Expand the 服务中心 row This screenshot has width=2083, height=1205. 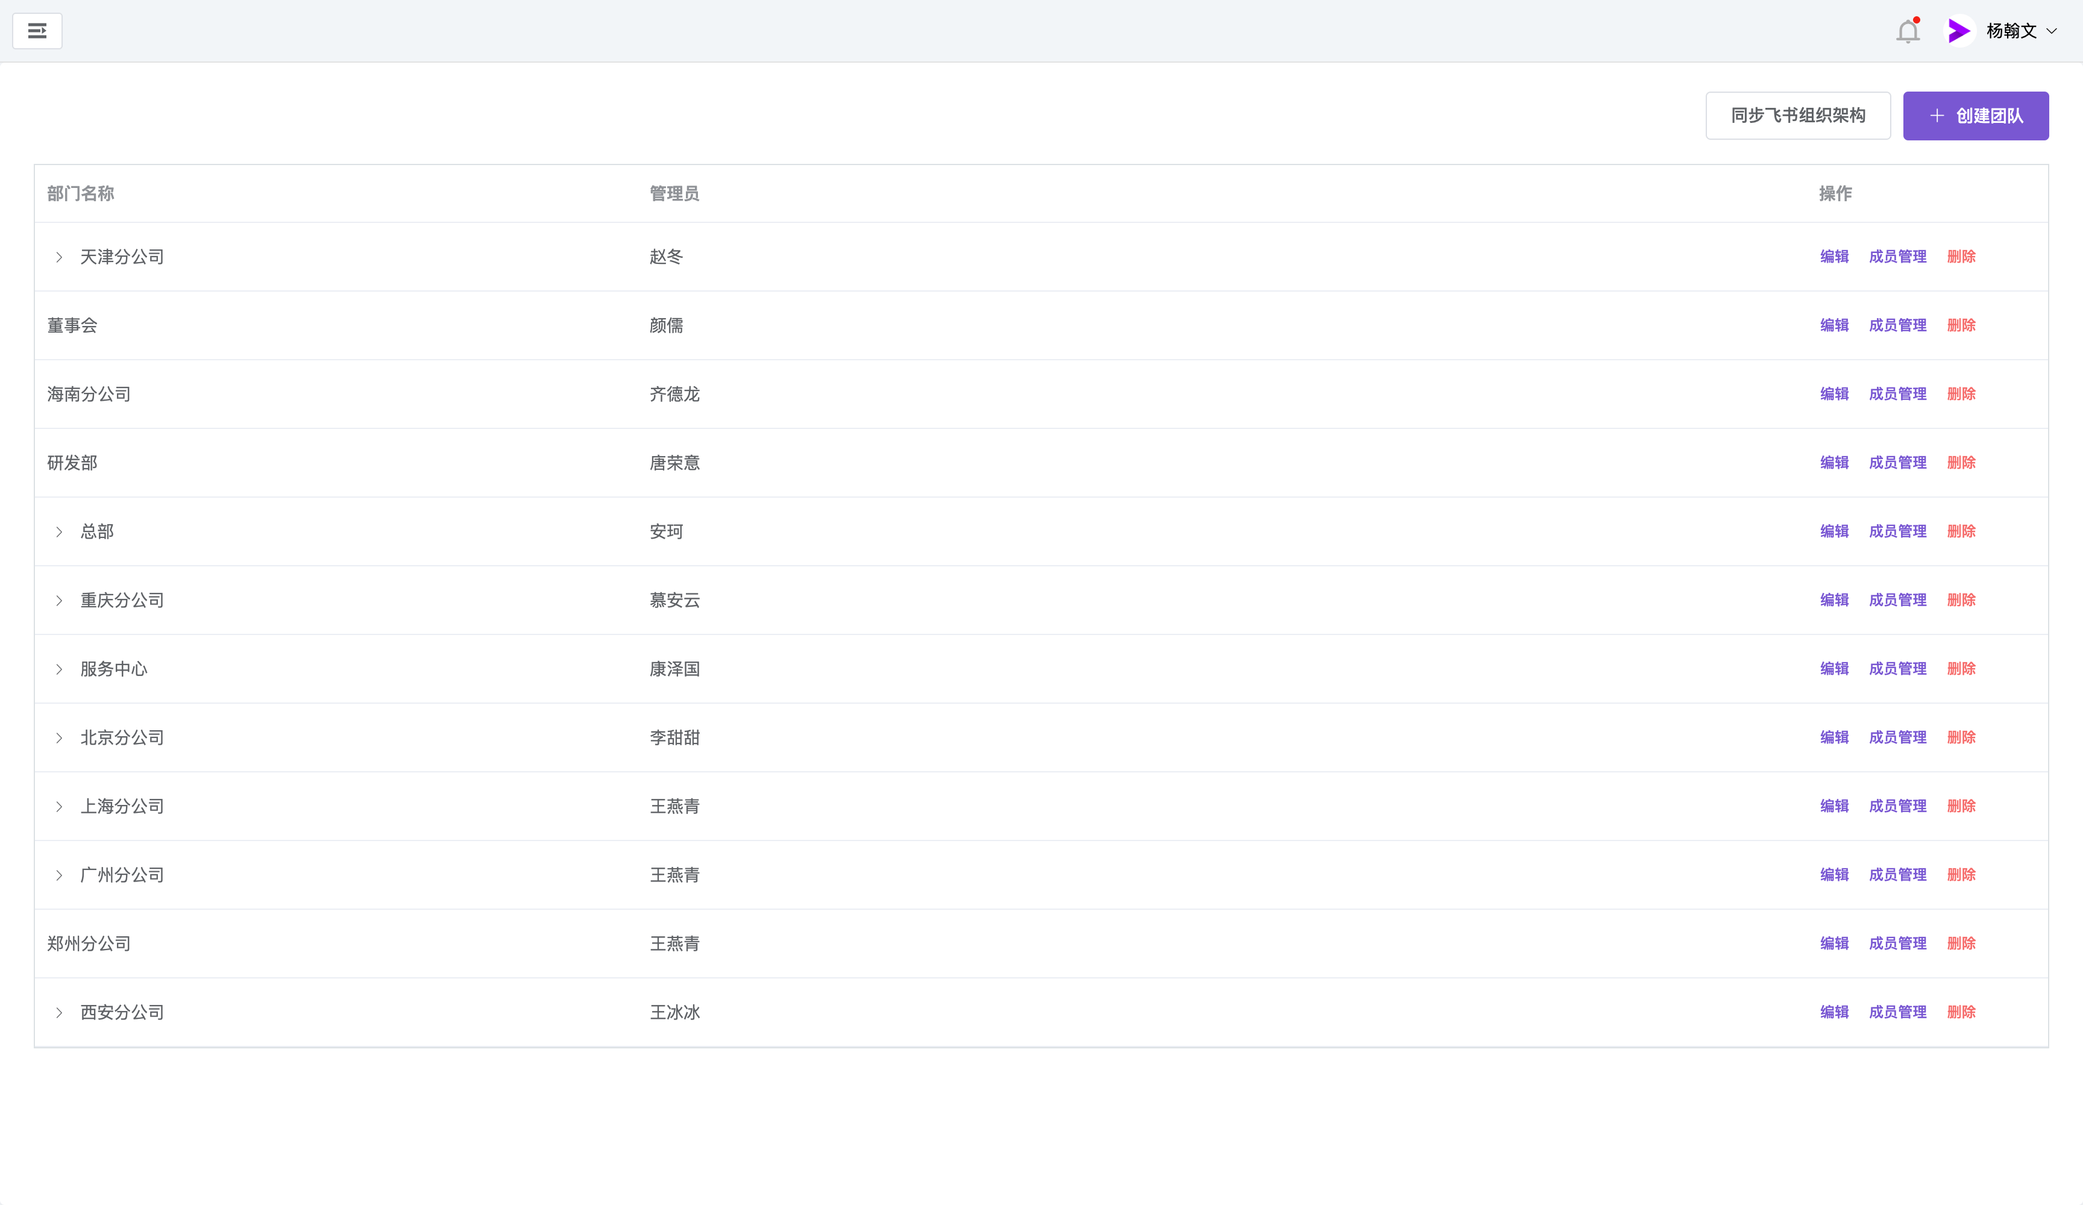[60, 669]
